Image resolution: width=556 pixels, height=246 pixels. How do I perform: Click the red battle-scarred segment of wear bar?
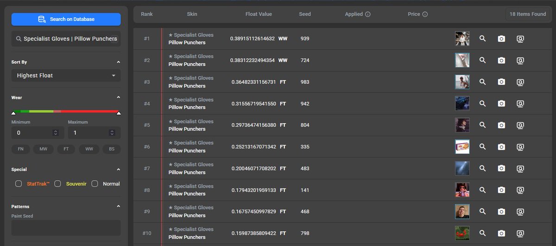coord(89,111)
